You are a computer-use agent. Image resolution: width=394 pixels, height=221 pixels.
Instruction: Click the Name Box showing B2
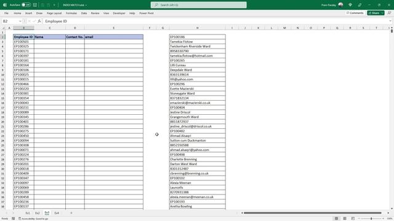point(10,21)
